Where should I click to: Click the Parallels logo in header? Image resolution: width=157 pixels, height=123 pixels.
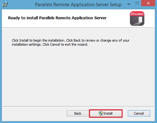point(137,18)
